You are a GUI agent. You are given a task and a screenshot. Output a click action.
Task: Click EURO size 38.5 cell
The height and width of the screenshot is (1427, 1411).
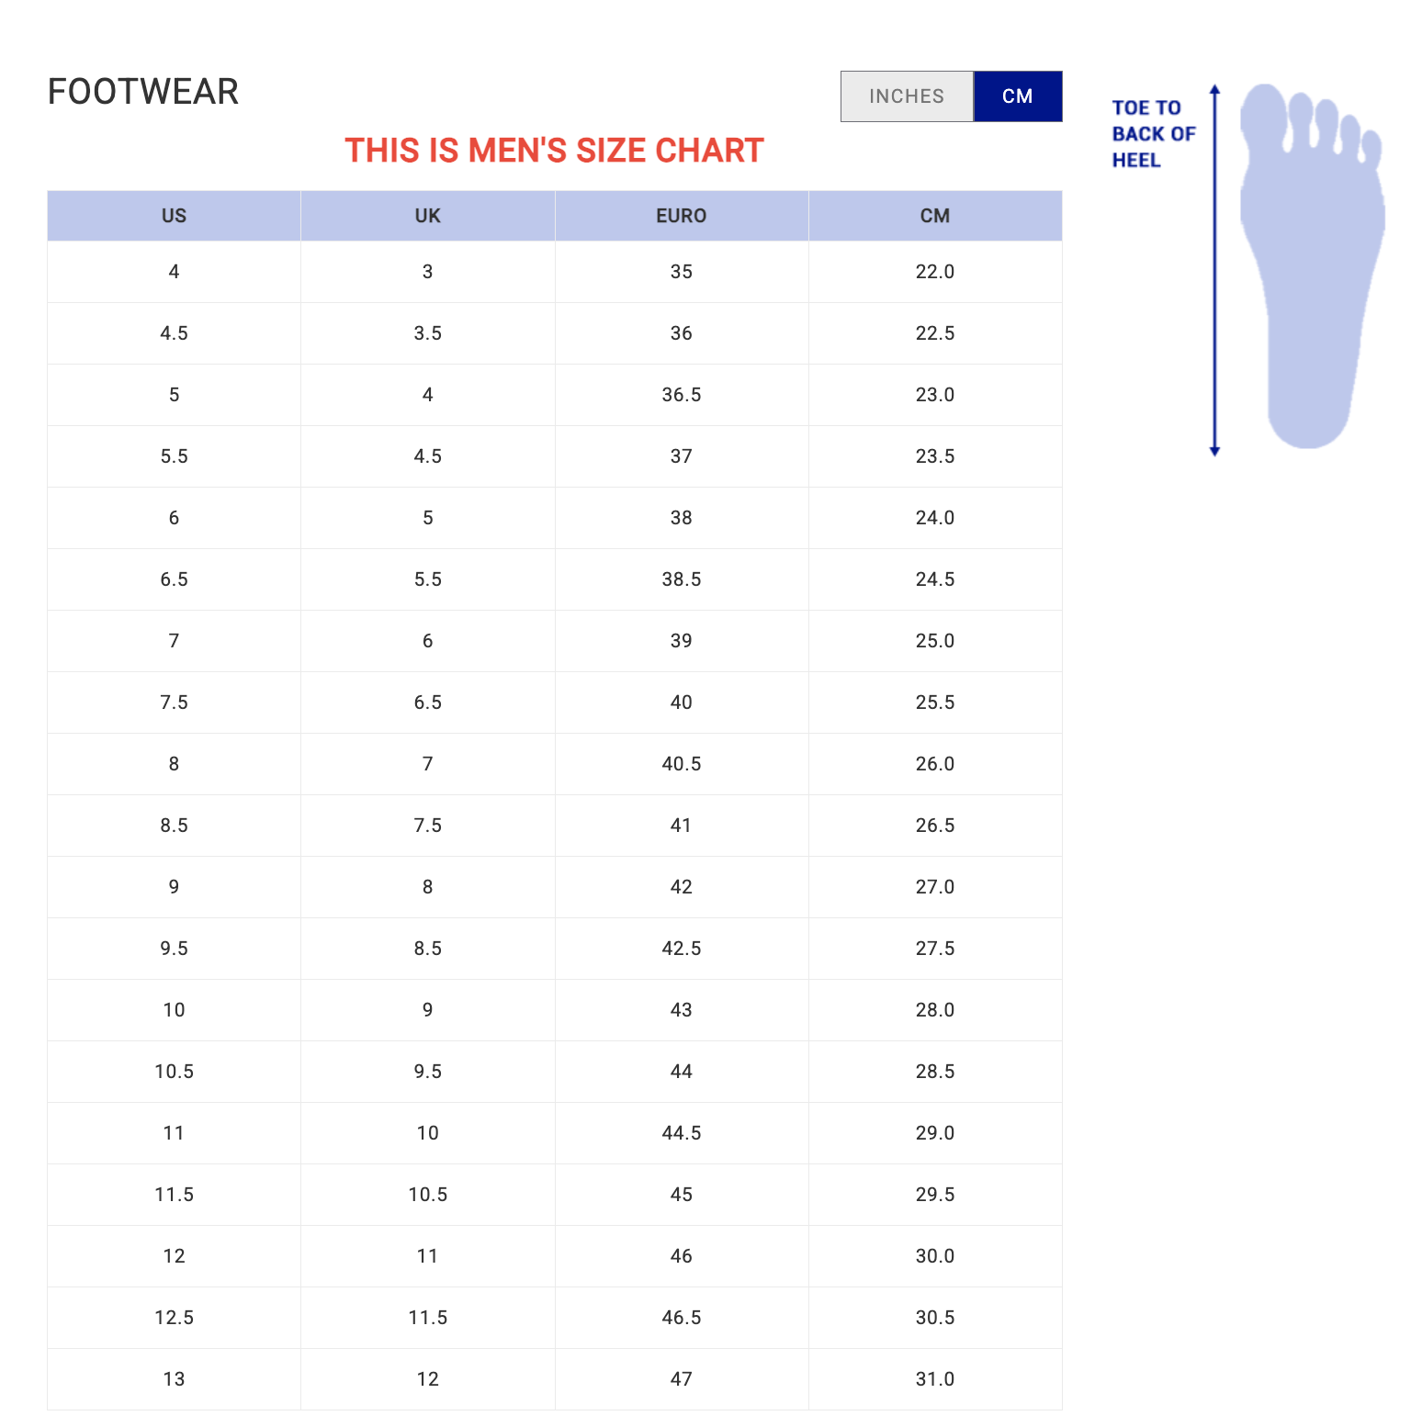681,579
